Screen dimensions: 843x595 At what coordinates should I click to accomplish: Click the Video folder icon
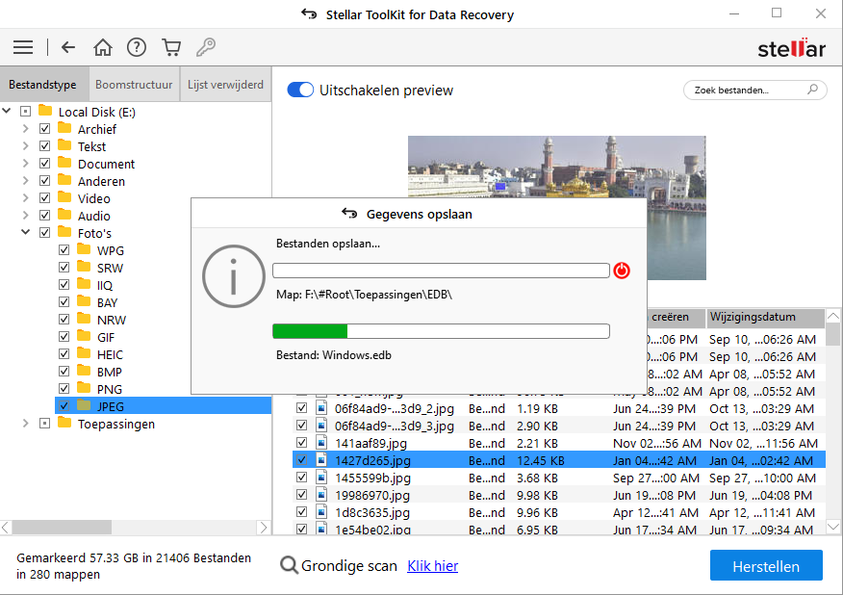click(64, 197)
